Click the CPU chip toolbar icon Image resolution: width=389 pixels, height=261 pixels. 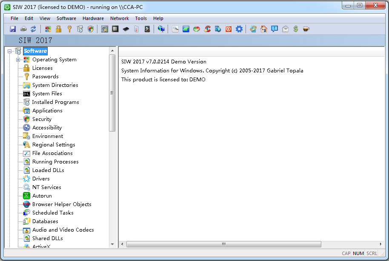click(x=115, y=29)
